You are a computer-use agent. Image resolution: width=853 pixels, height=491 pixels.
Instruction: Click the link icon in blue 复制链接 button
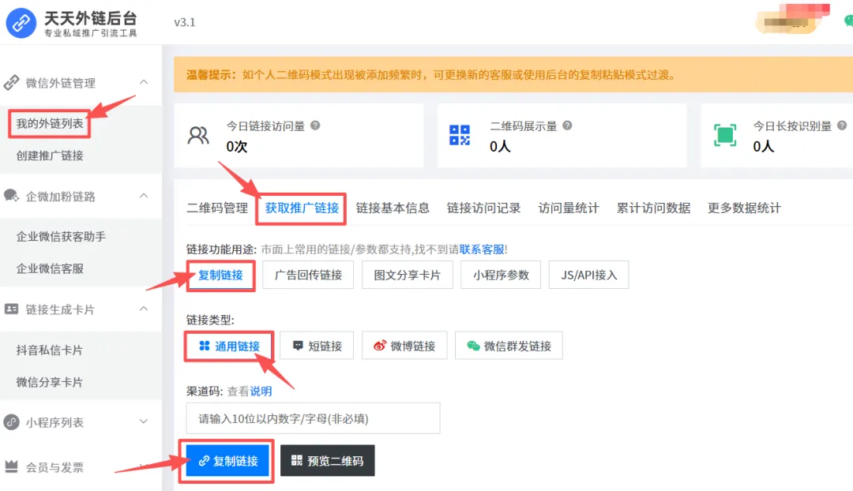tap(204, 460)
